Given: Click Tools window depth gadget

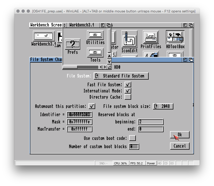Looking at the screenshot, I should (191, 25).
